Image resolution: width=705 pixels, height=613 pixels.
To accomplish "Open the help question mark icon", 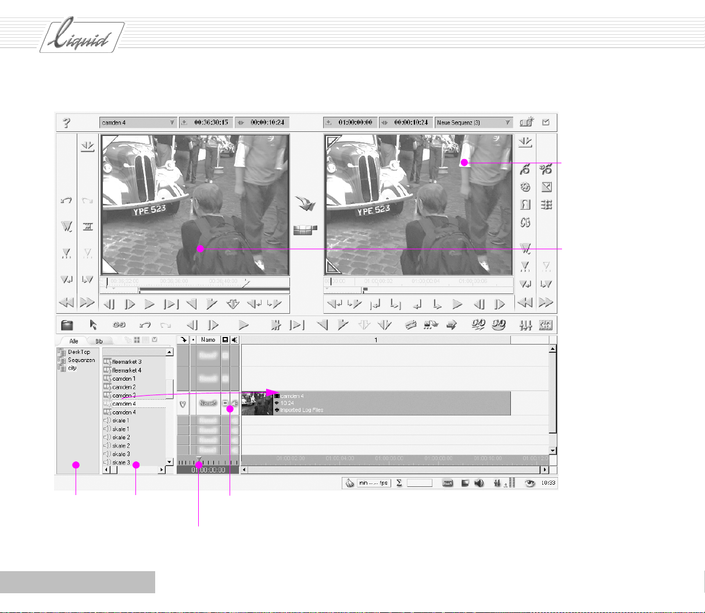I will pyautogui.click(x=66, y=123).
